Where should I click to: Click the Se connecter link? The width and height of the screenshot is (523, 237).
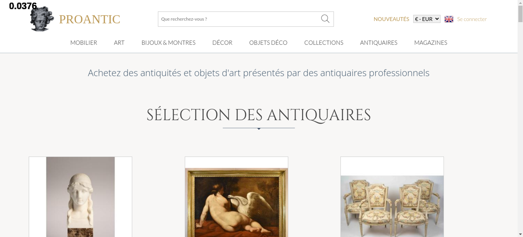(472, 19)
